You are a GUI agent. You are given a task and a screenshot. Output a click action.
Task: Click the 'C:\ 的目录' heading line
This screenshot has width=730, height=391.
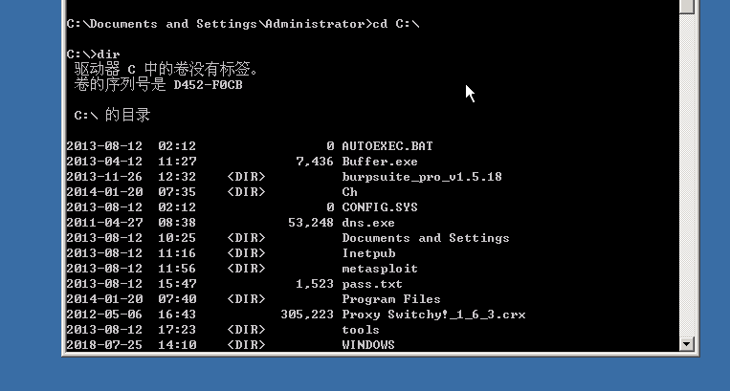click(112, 115)
